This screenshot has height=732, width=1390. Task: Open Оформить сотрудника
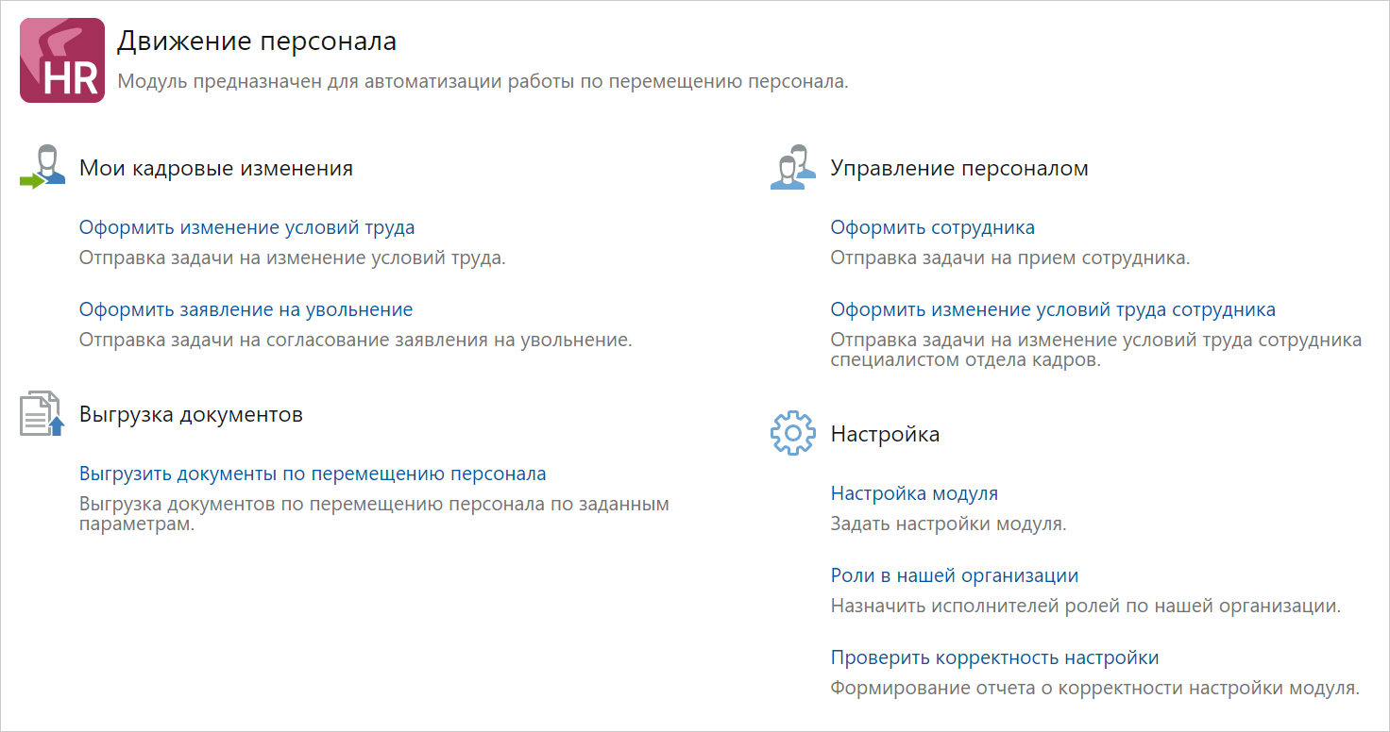tap(931, 226)
